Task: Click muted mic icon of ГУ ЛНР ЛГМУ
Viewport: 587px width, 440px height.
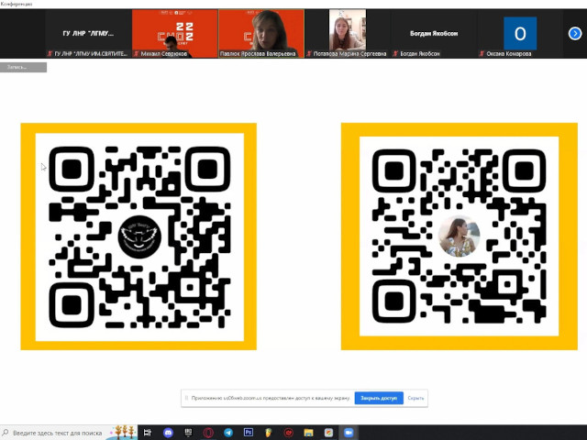Action: [x=50, y=54]
